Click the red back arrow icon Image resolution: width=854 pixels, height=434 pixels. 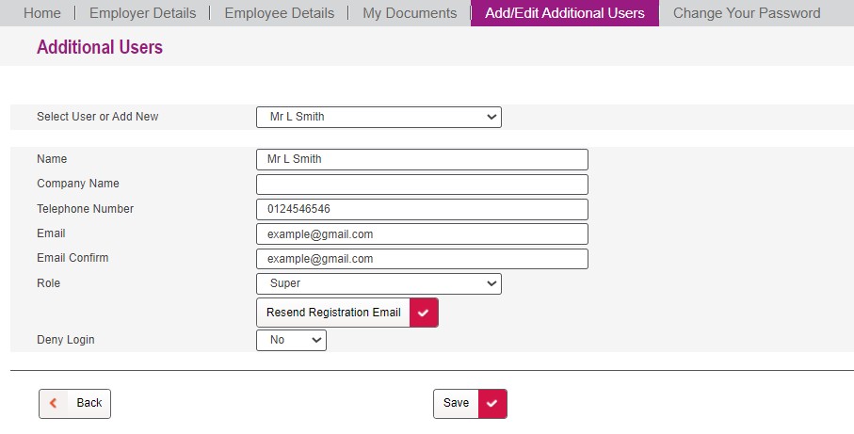pyautogui.click(x=53, y=404)
